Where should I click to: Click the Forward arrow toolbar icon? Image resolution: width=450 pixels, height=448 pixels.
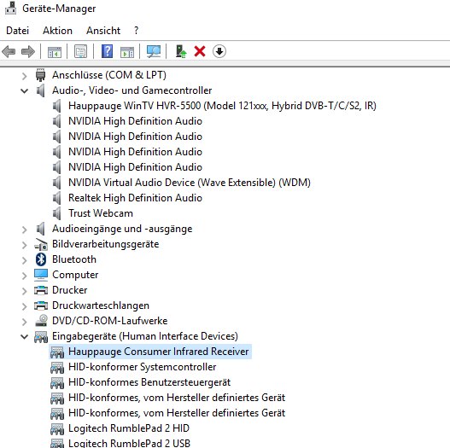(28, 51)
